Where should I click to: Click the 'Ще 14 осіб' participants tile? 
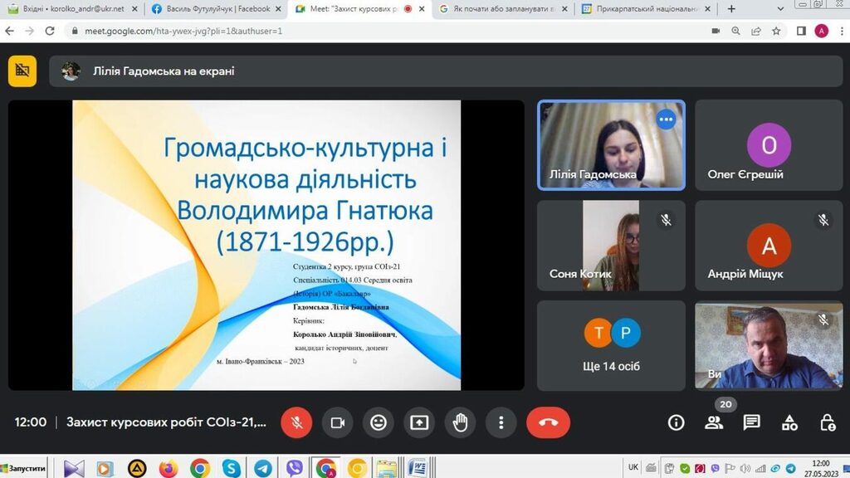tap(612, 345)
